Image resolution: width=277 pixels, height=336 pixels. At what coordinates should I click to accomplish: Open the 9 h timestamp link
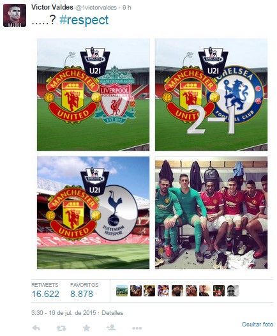[127, 8]
